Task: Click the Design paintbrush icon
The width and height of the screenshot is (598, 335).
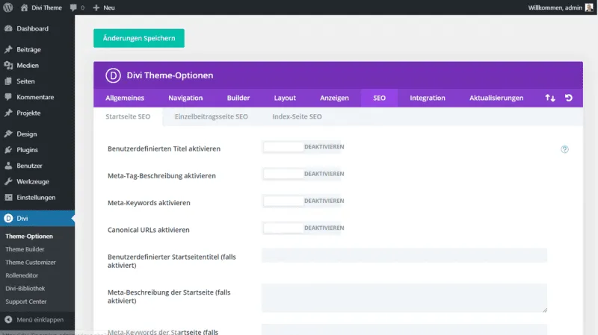Action: 8,134
